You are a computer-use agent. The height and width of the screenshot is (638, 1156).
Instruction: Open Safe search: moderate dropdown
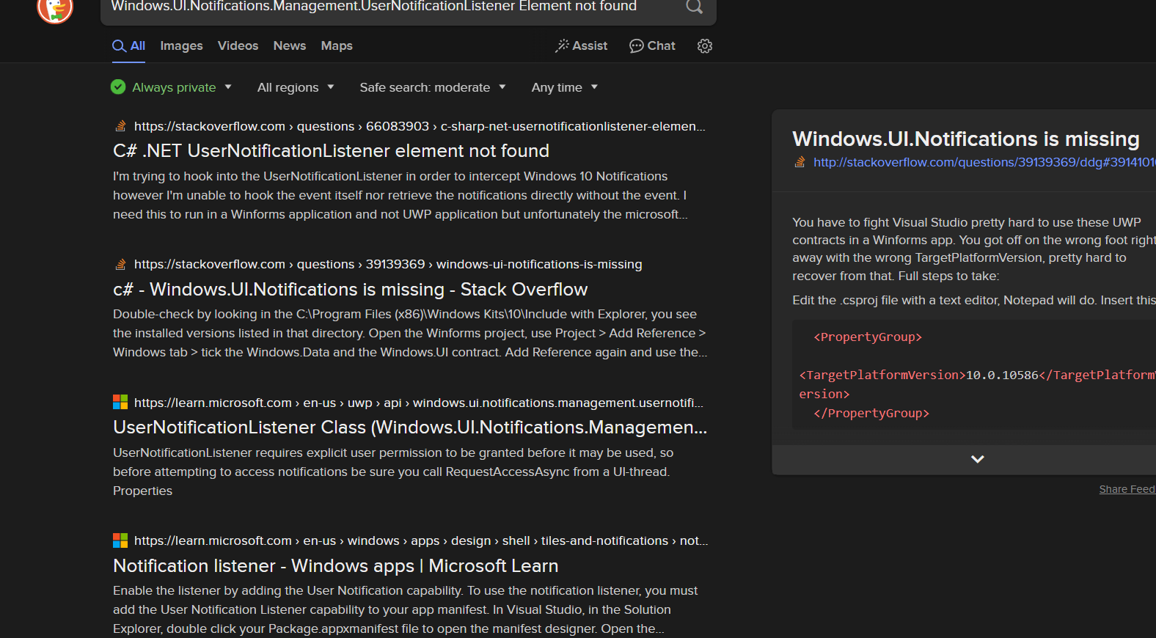(433, 87)
